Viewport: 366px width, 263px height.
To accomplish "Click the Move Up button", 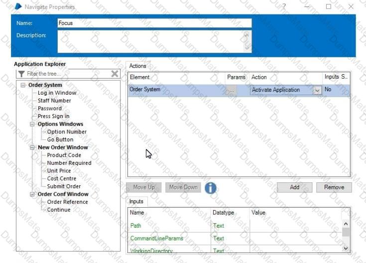I will [144, 187].
